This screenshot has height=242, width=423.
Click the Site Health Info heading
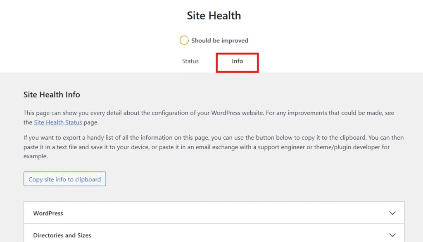point(52,95)
